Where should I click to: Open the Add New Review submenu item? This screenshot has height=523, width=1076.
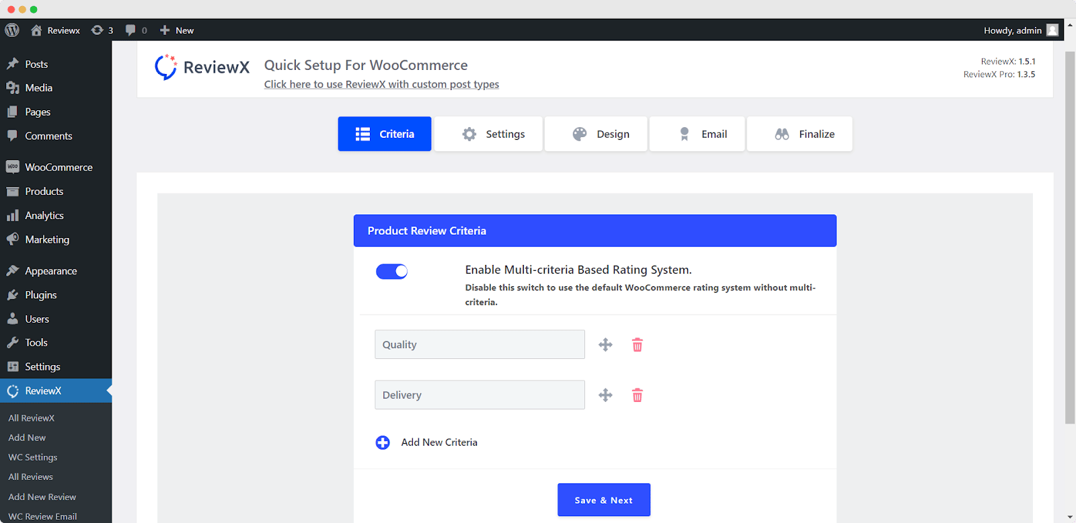(x=42, y=497)
